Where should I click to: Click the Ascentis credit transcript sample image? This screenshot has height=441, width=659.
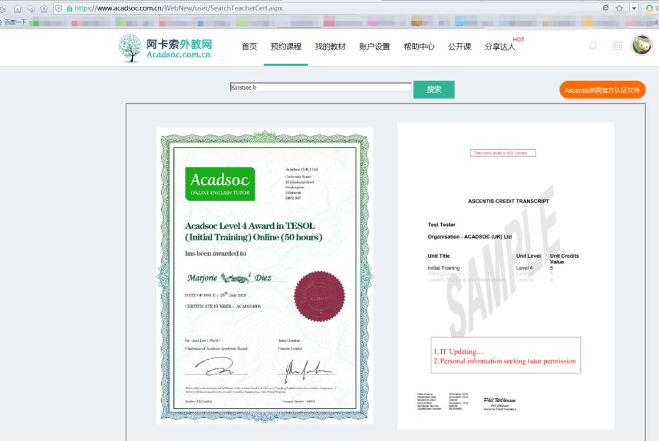click(x=506, y=276)
